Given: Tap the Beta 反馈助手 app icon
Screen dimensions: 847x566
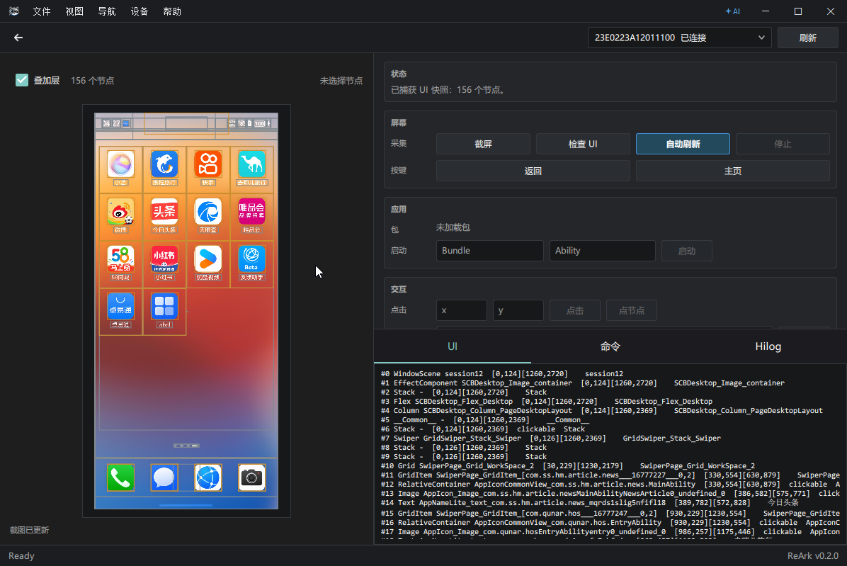Looking at the screenshot, I should [251, 259].
